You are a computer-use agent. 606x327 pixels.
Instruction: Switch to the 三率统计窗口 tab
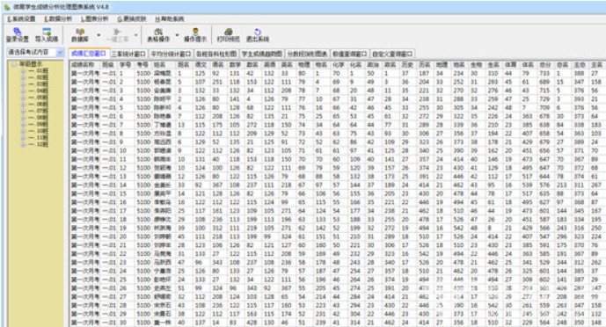128,54
